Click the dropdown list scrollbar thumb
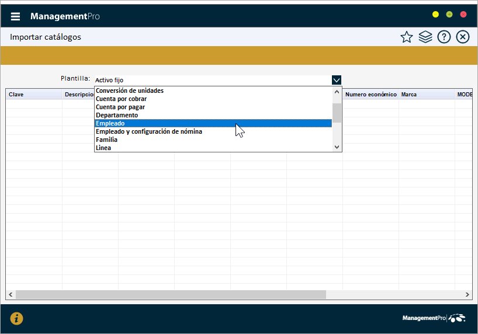 pyautogui.click(x=337, y=113)
